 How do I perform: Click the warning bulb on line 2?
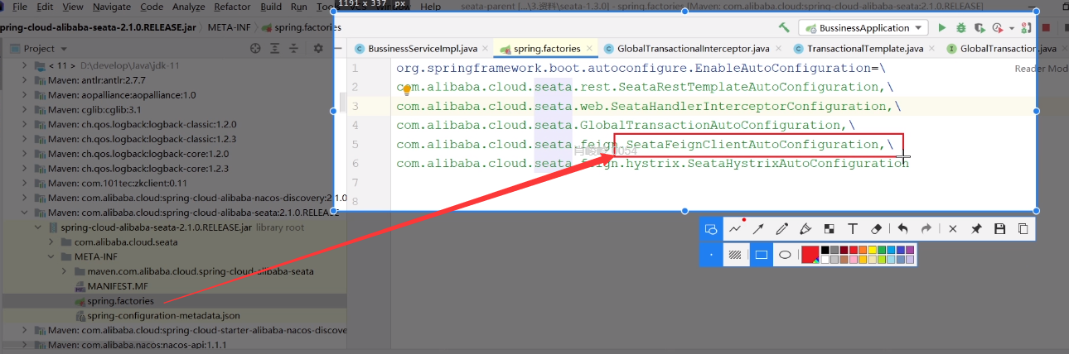(x=407, y=88)
